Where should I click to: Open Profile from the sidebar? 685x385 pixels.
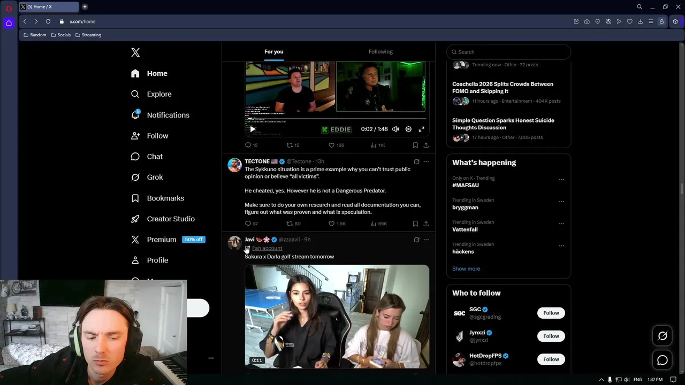point(150,260)
